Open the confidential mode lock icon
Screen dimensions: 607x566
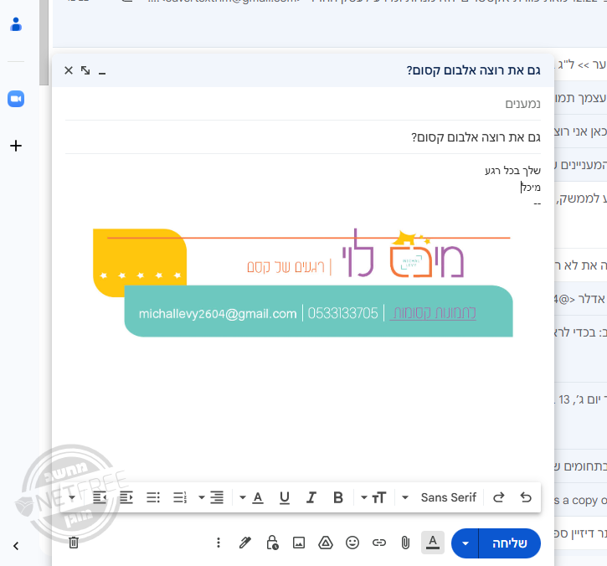point(272,543)
